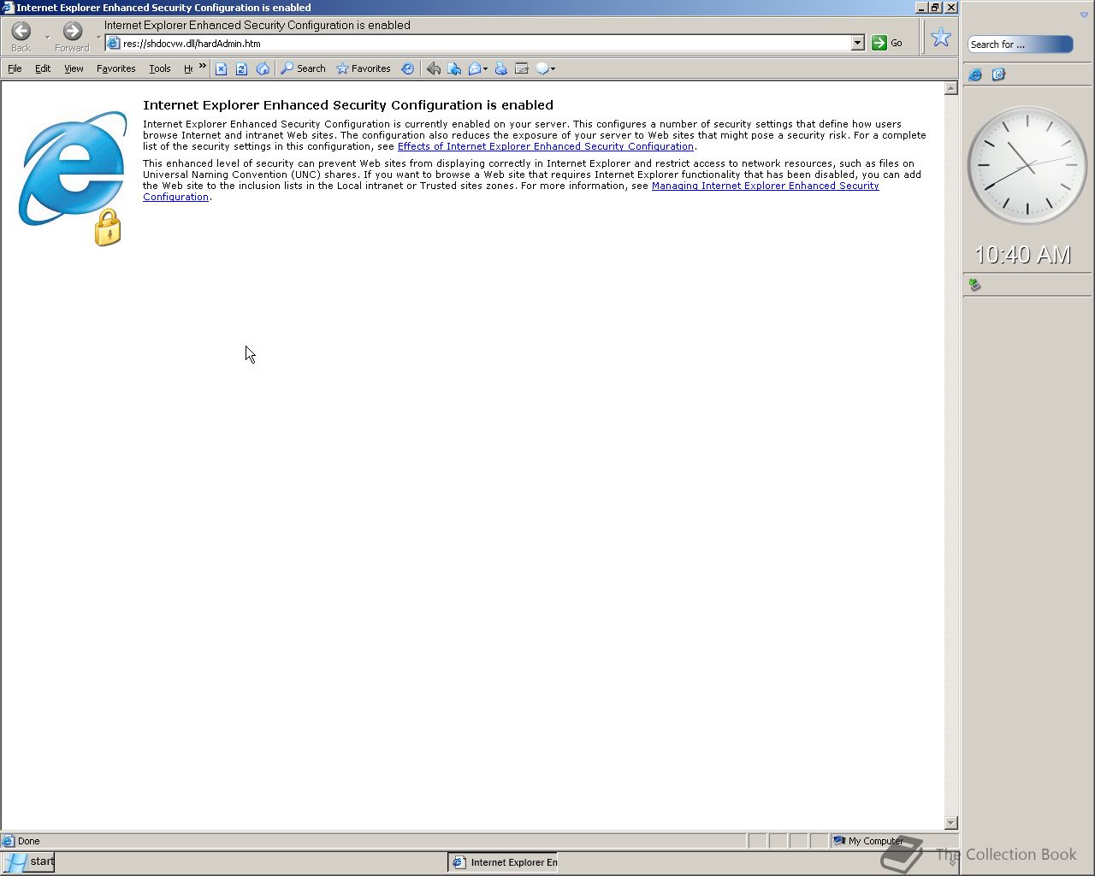Click the address bar URL field
Screen dimensions: 1095x876
pyautogui.click(x=486, y=43)
